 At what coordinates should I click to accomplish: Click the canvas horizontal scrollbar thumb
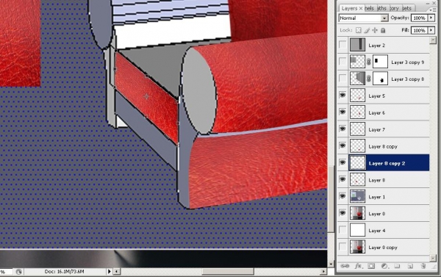(x=228, y=272)
